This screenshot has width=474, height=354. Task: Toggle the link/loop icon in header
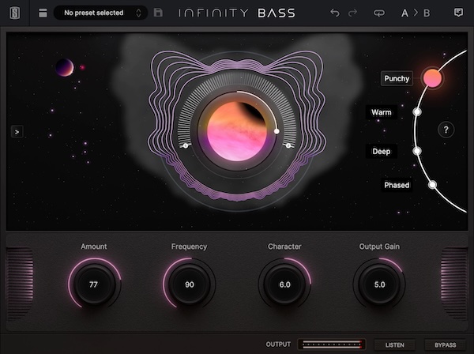pos(379,13)
